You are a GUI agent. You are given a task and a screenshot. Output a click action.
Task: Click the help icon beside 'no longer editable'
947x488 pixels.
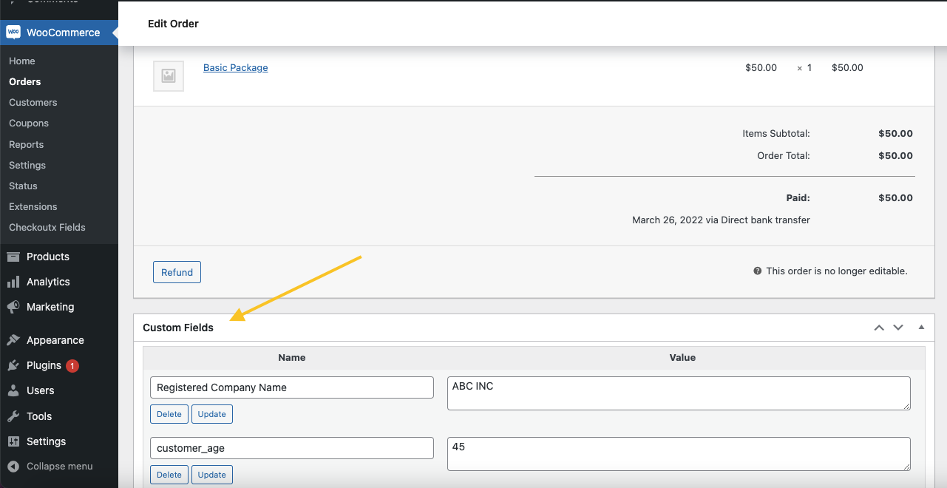pyautogui.click(x=758, y=271)
